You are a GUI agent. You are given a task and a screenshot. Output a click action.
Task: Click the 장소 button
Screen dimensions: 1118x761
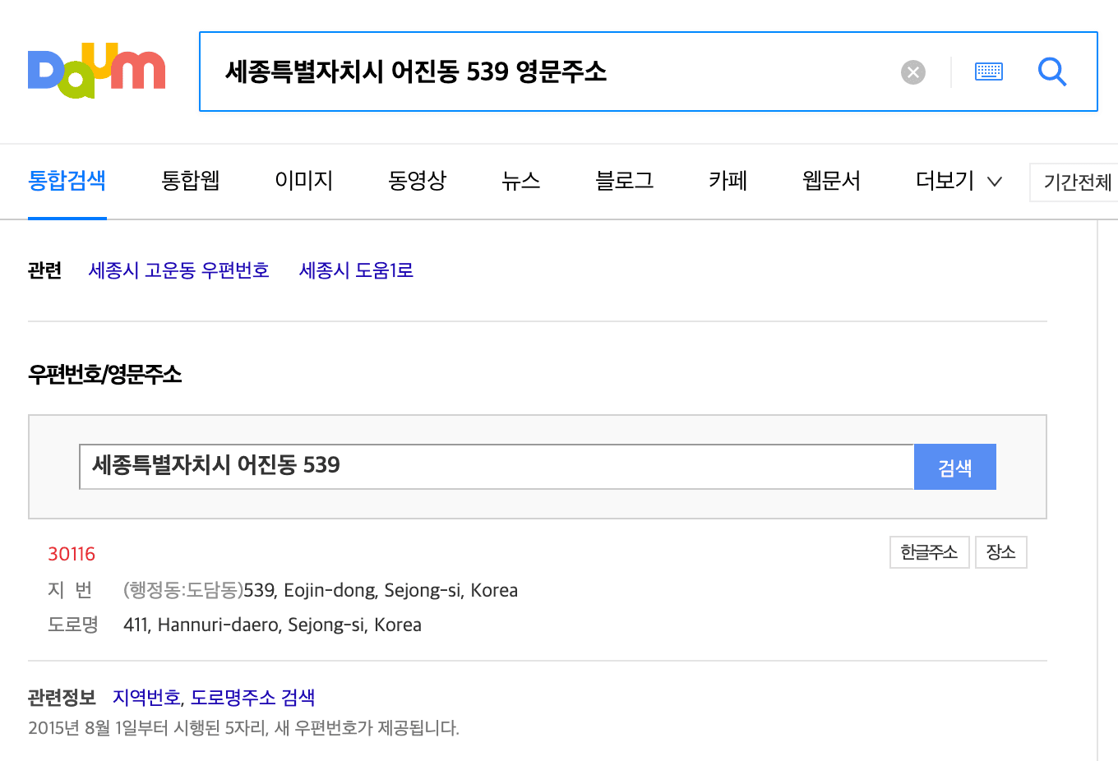1000,551
